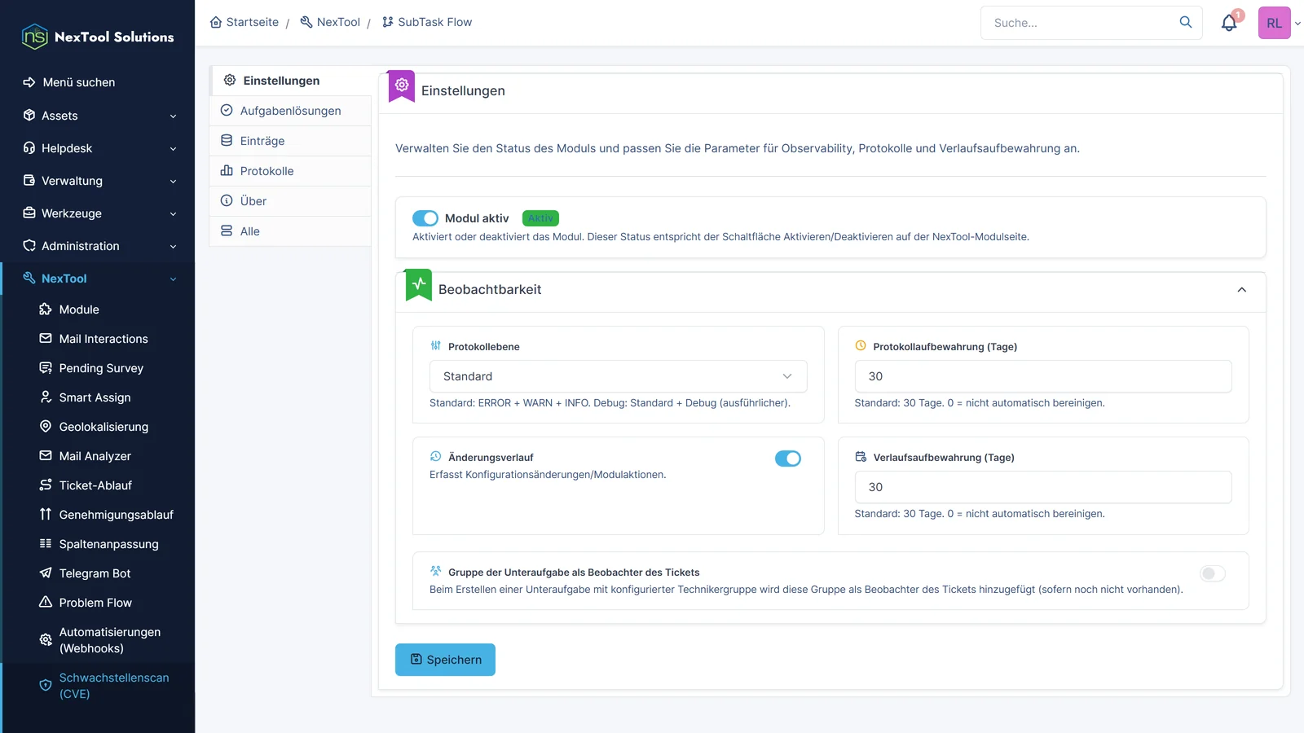This screenshot has height=733, width=1304.
Task: Click the Protokollaufbewahrung (Tage) field
Action: click(x=1043, y=376)
